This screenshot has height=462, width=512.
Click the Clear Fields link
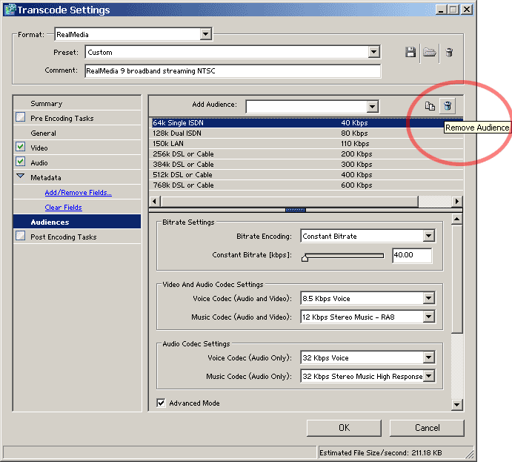[x=63, y=207]
